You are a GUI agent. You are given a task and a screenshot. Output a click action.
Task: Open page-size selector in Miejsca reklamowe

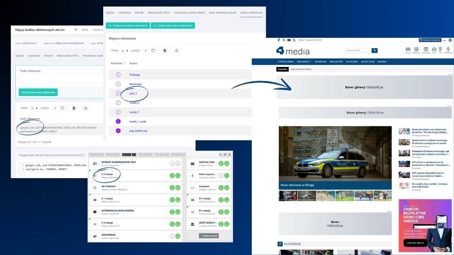[124, 51]
